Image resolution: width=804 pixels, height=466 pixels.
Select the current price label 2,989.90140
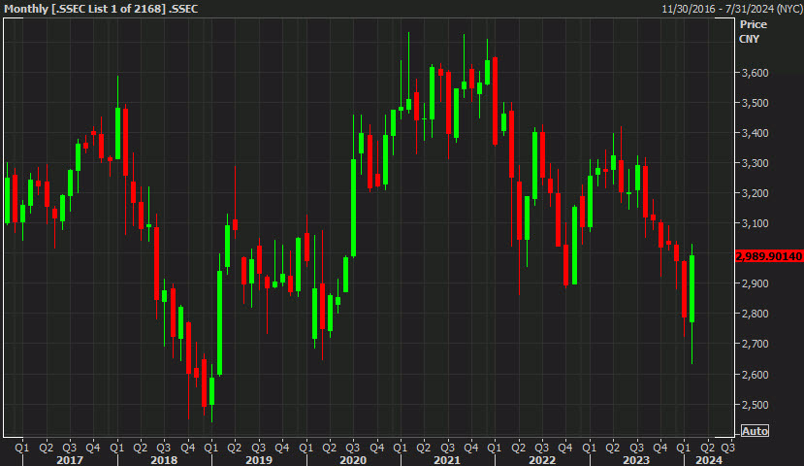(x=769, y=256)
